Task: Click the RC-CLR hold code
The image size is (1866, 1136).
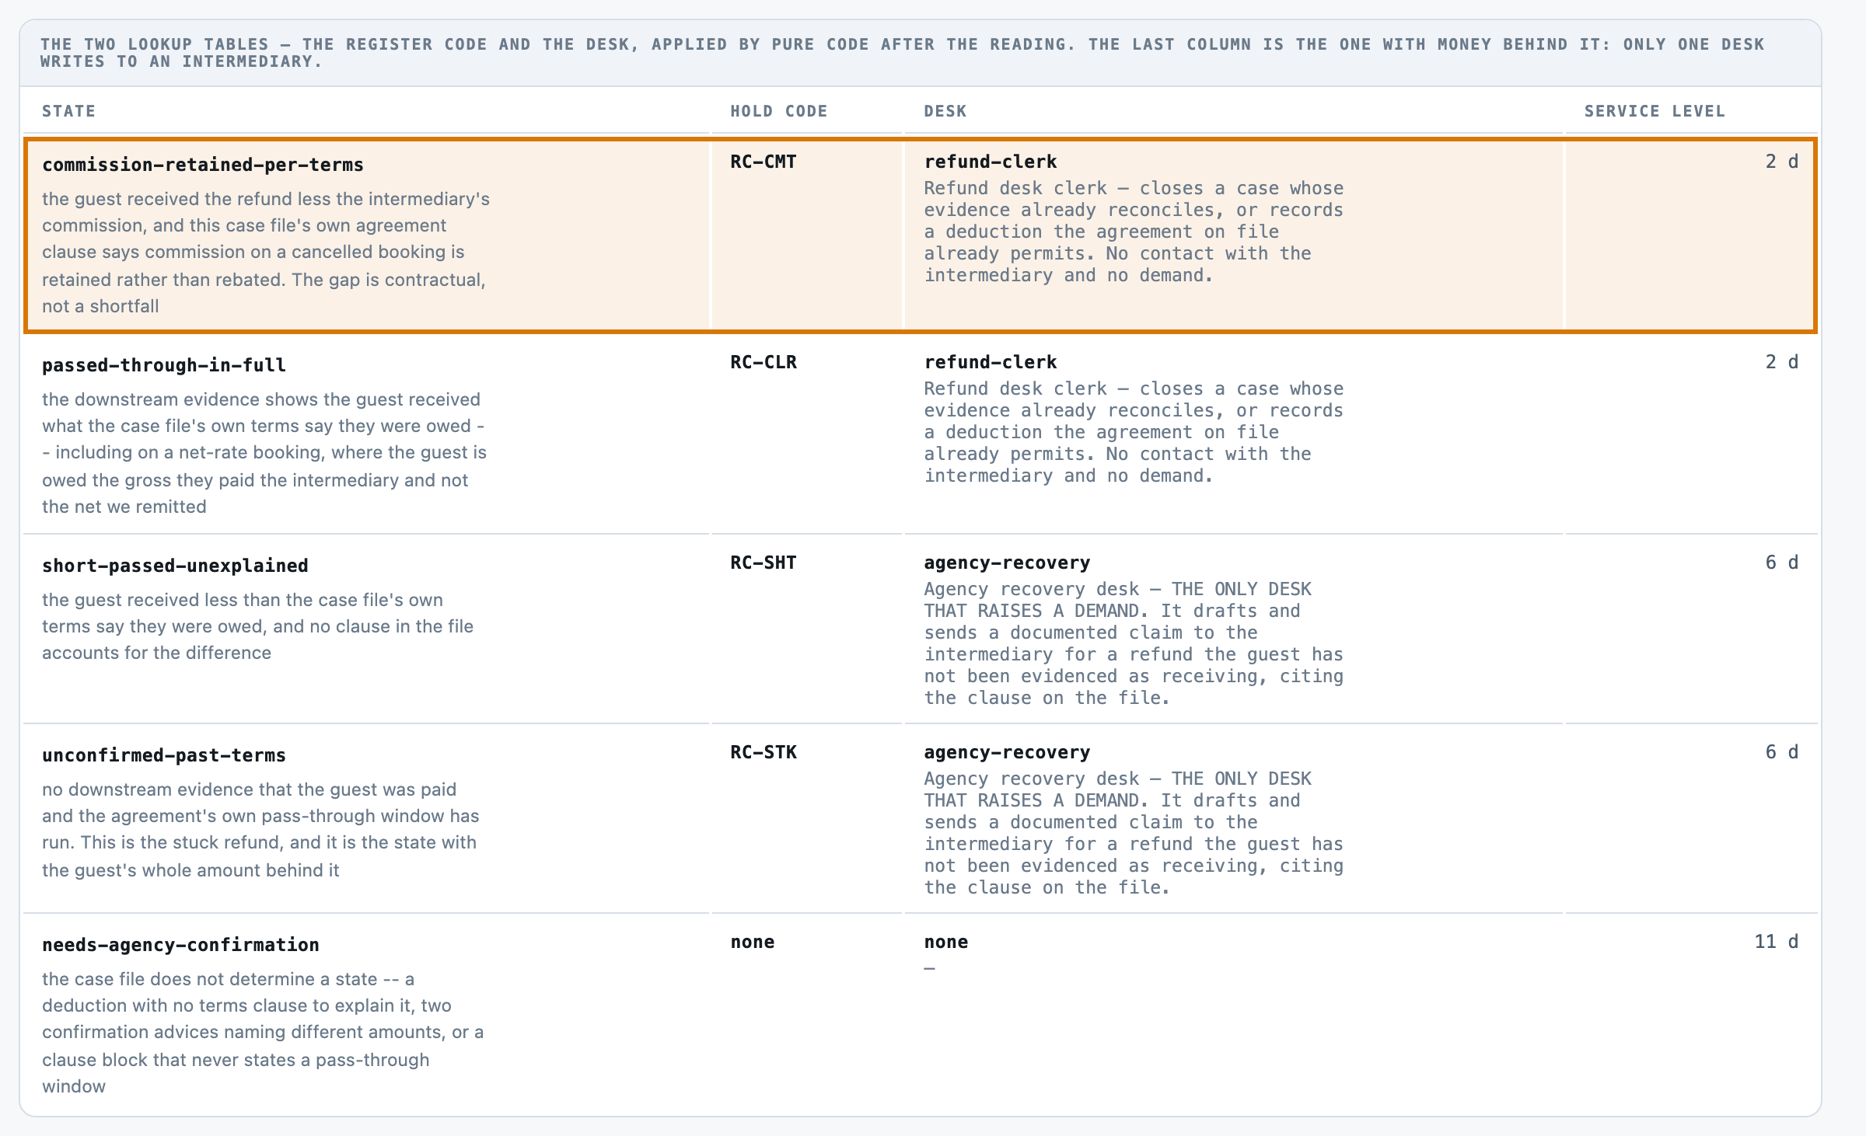Action: pos(763,362)
